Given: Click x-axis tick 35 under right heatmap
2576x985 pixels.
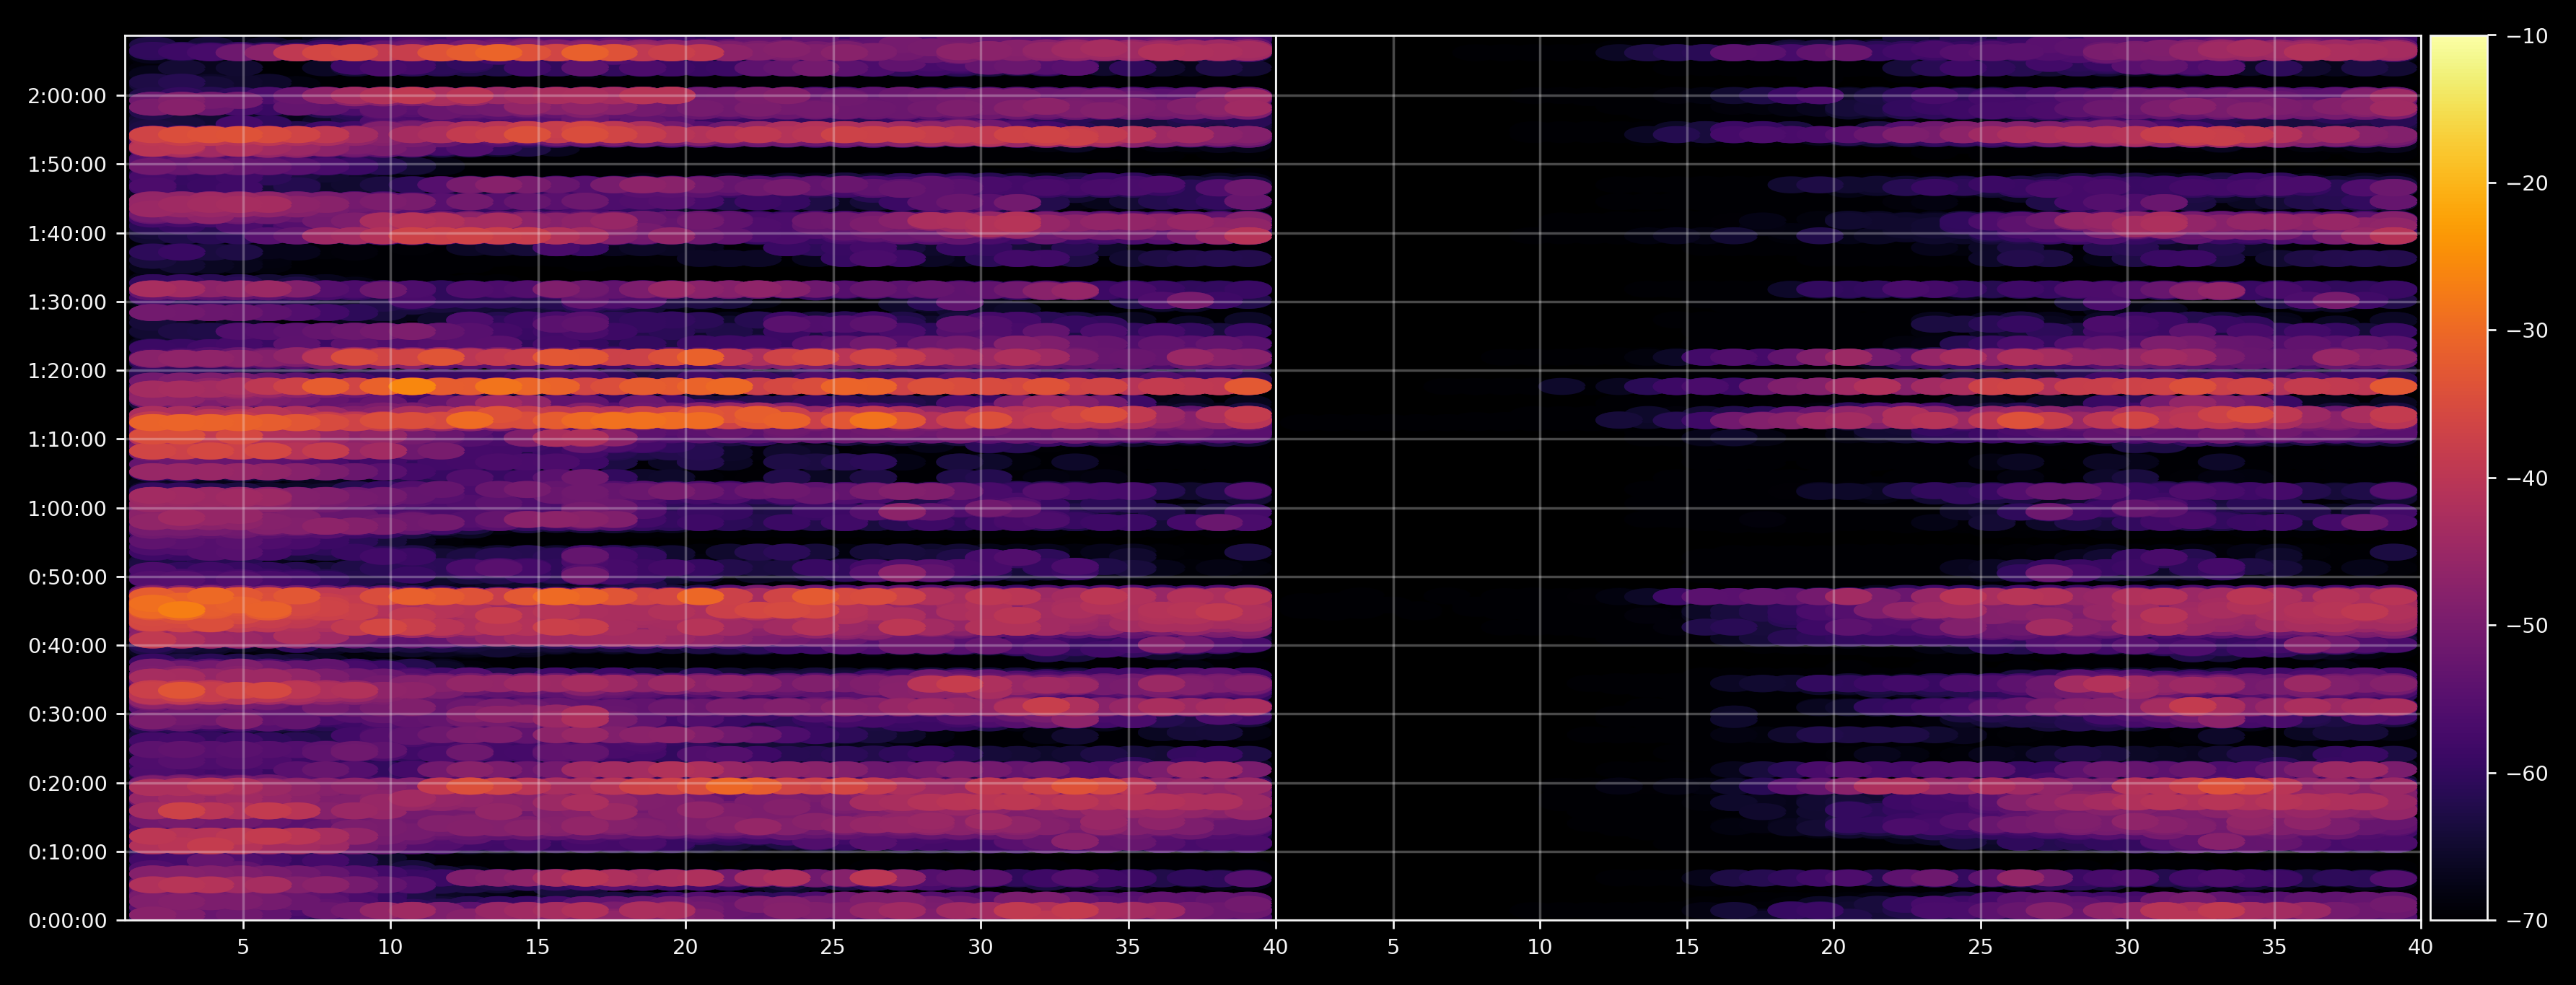Looking at the screenshot, I should [2274, 946].
